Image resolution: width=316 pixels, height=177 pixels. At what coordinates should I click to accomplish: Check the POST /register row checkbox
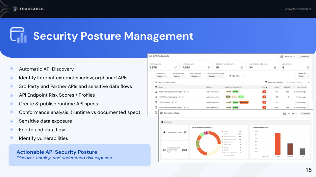click(x=156, y=102)
